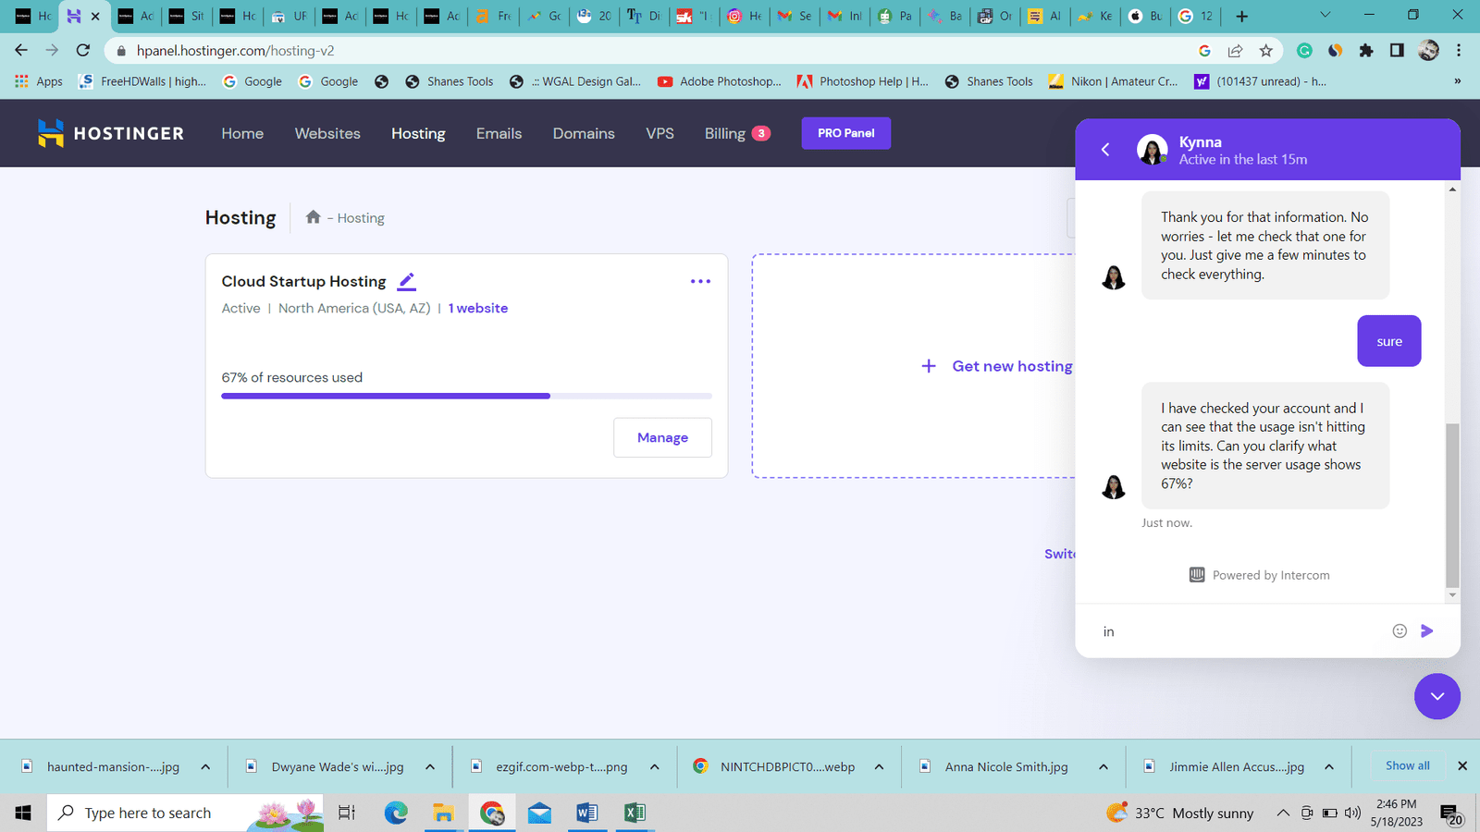Click the PRO Panel button
Image resolution: width=1480 pixels, height=832 pixels.
coord(845,133)
